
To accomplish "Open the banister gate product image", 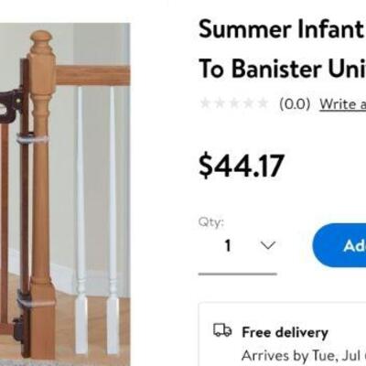I will [x=65, y=194].
